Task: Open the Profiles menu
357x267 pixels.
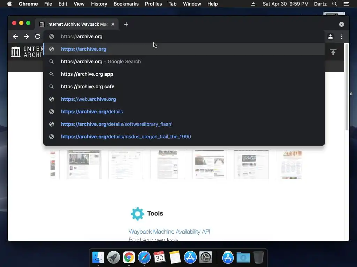Action: (153, 4)
